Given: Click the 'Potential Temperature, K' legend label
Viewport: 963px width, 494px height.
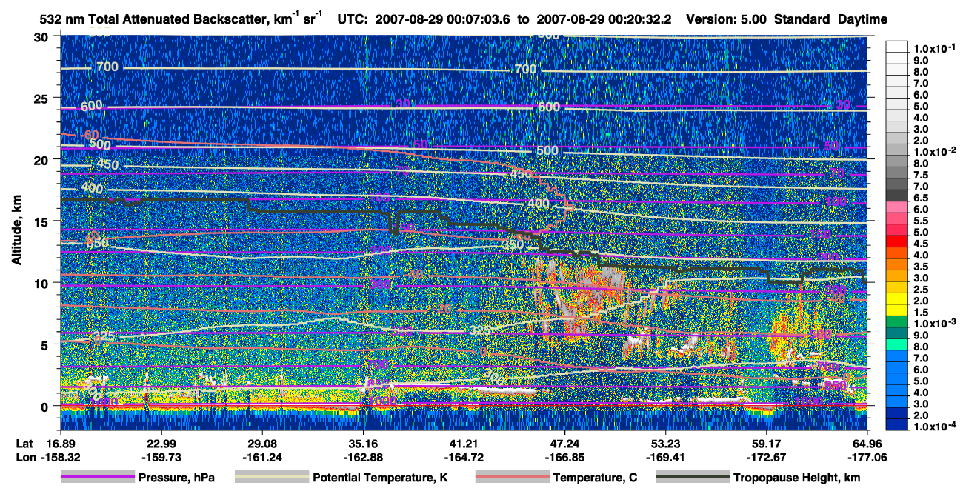Looking at the screenshot, I should pos(380,478).
